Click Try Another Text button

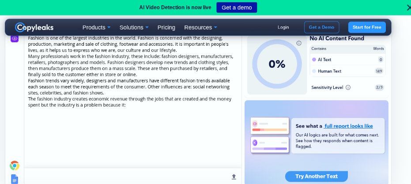(x=317, y=177)
